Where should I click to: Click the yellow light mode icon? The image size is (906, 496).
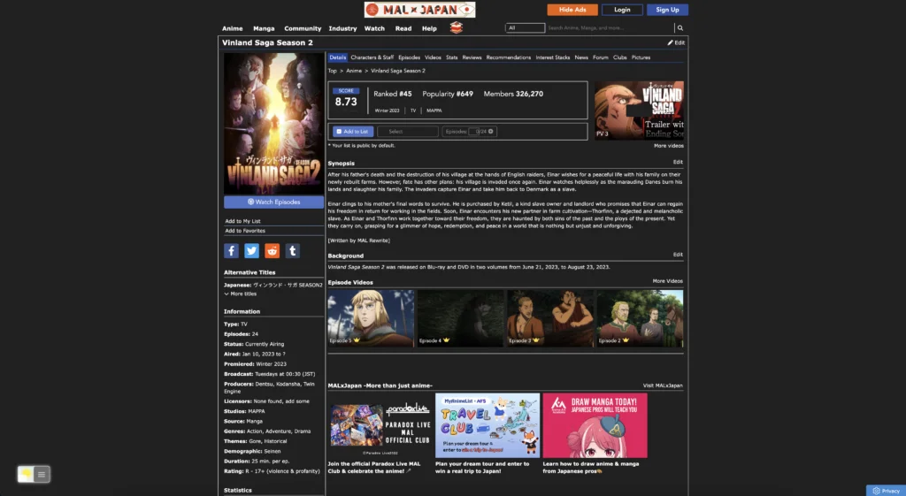pyautogui.click(x=26, y=474)
